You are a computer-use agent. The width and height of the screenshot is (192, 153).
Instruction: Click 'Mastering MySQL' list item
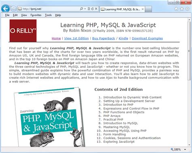click(117, 127)
